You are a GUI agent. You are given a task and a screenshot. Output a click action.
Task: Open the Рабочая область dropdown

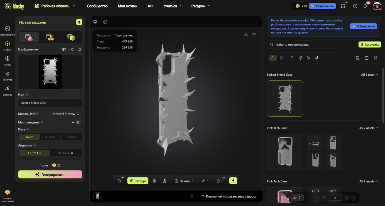click(x=55, y=6)
